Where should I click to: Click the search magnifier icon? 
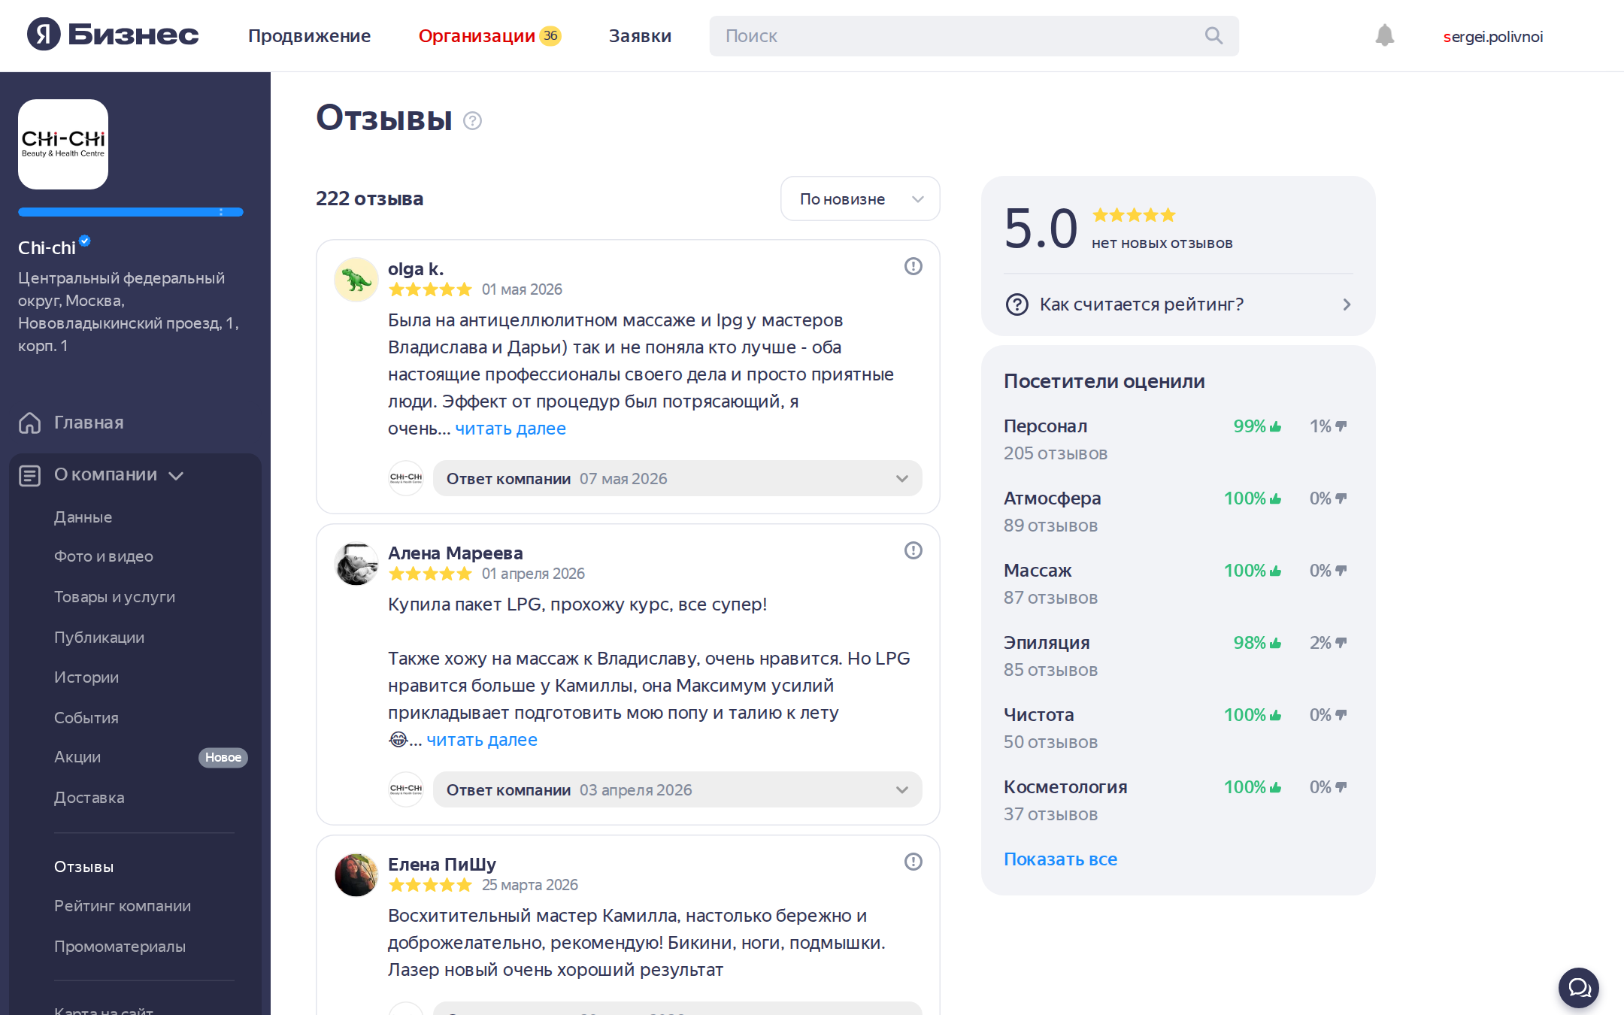1213,35
